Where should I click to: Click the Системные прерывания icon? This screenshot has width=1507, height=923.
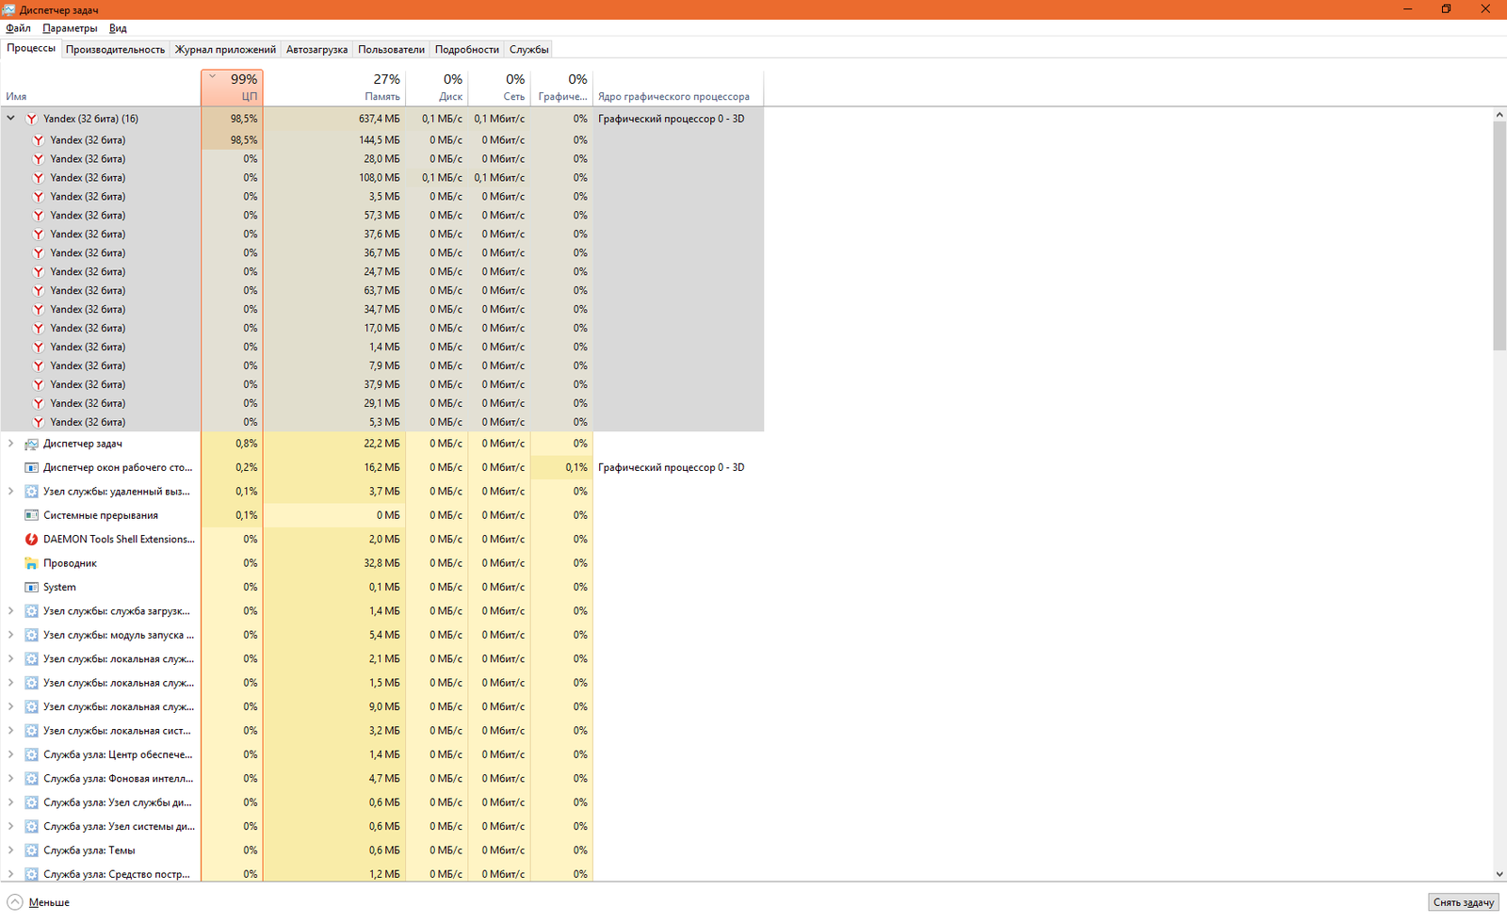tap(31, 515)
